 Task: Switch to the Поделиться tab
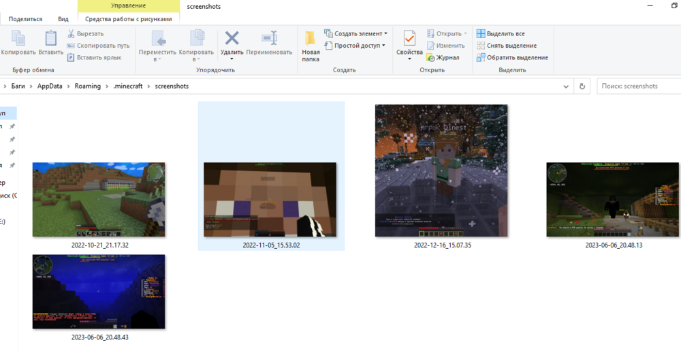(x=25, y=18)
